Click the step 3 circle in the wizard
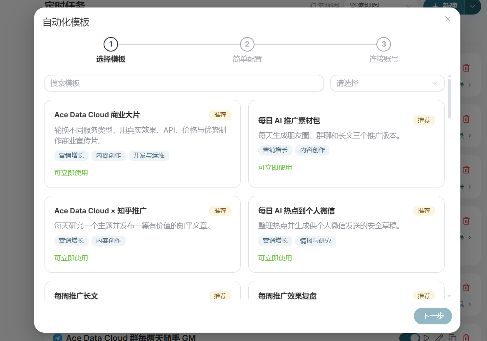Viewport: 487px width, 341px height. [383, 44]
